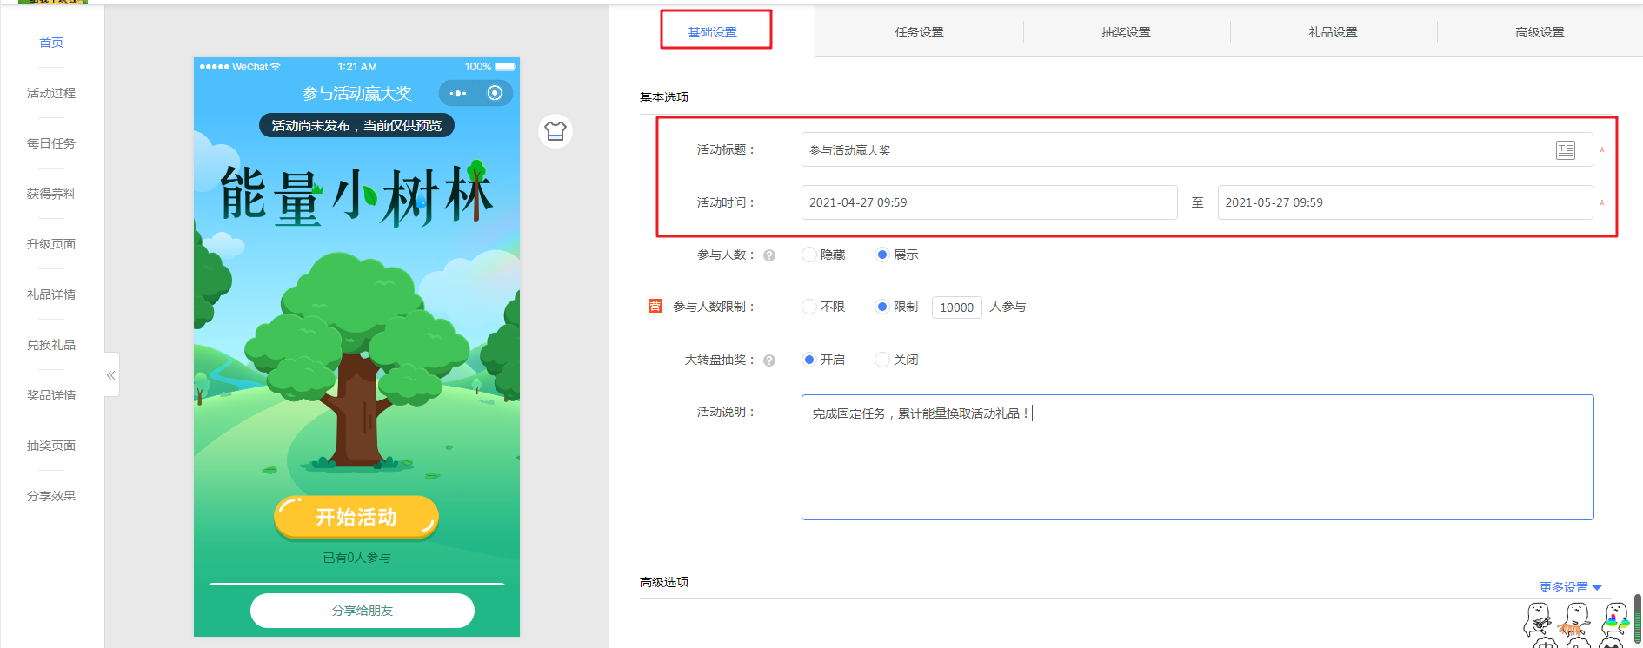
Task: Open 兑换礼品 in the sidebar
Action: (x=51, y=345)
